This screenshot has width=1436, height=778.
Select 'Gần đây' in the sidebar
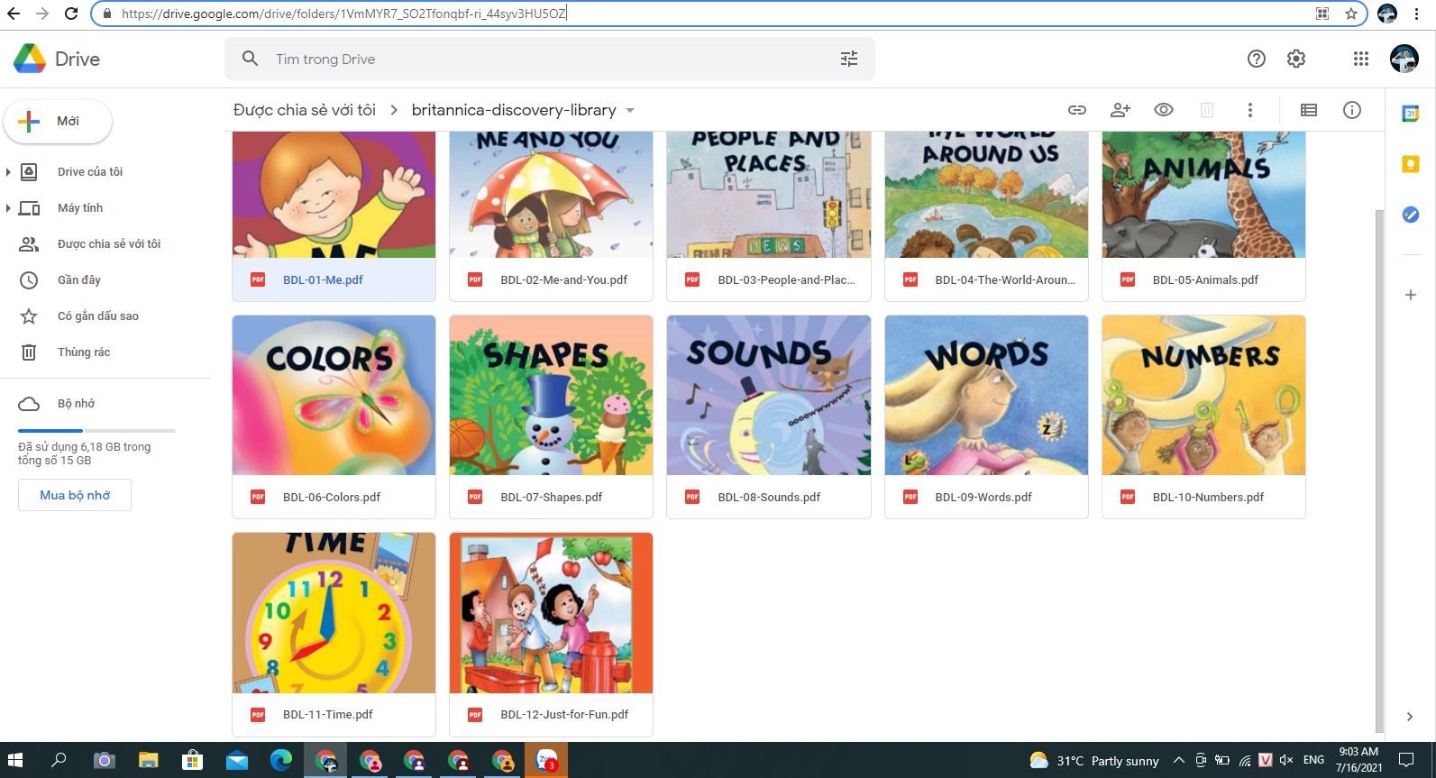coord(79,280)
